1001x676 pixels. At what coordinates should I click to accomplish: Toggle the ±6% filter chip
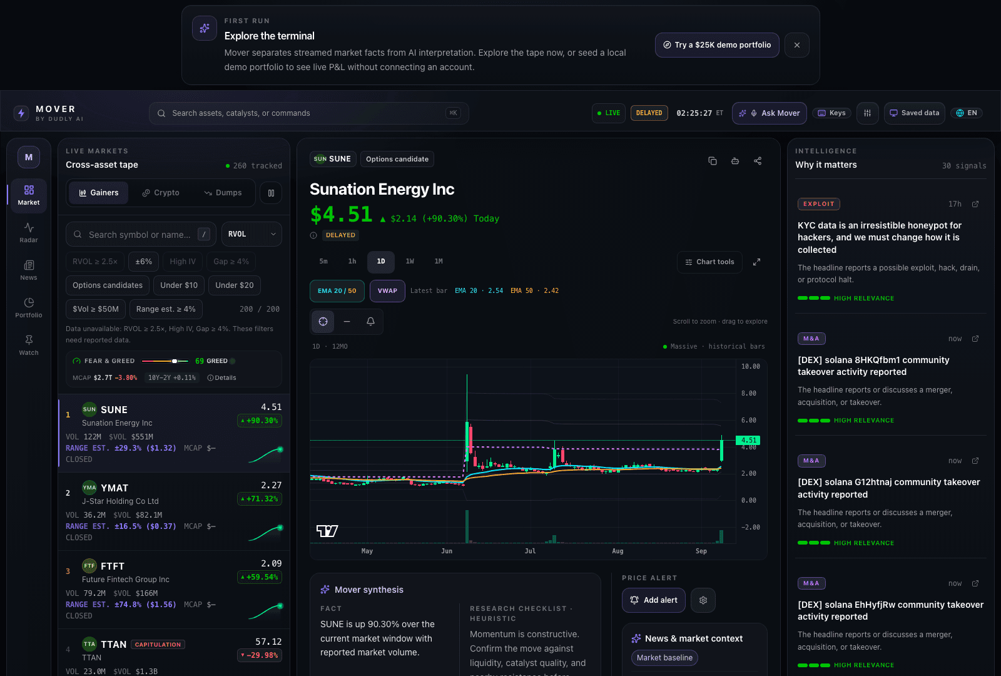[144, 262]
